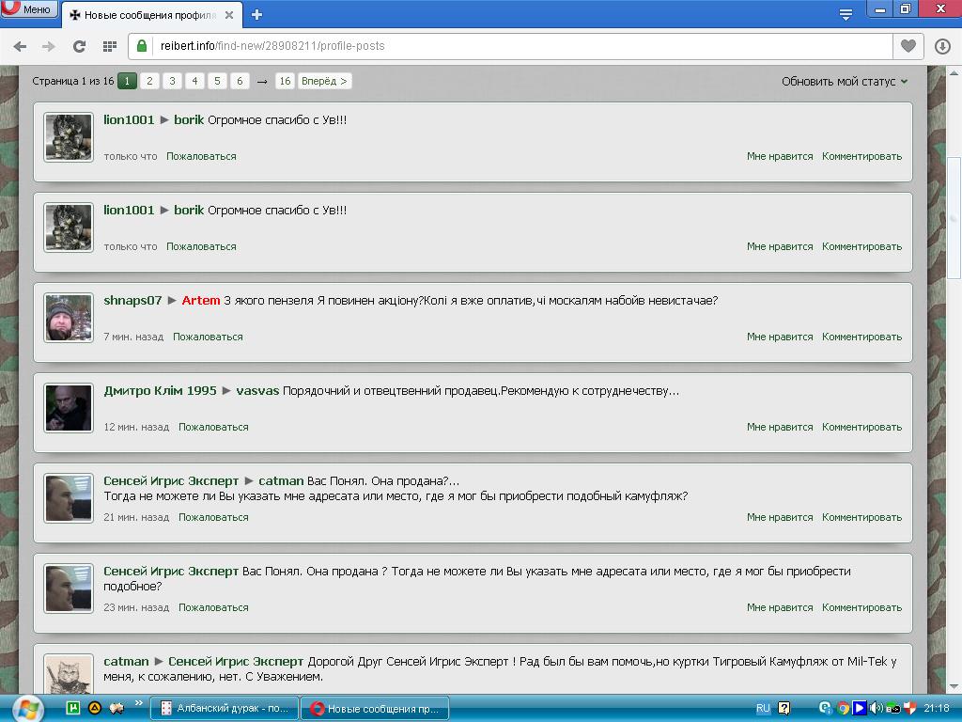The width and height of the screenshot is (962, 722).
Task: Launch the green quick-launch icon in the taskbar
Action: (x=73, y=708)
